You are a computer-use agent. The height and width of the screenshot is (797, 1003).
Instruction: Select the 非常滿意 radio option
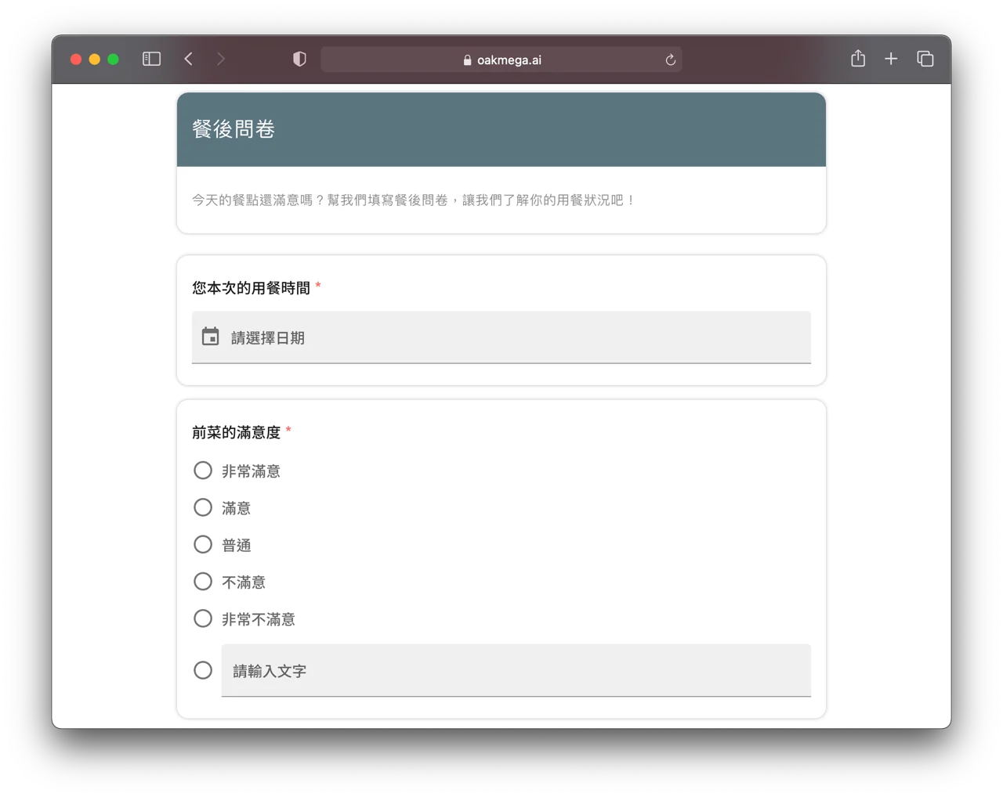[203, 471]
